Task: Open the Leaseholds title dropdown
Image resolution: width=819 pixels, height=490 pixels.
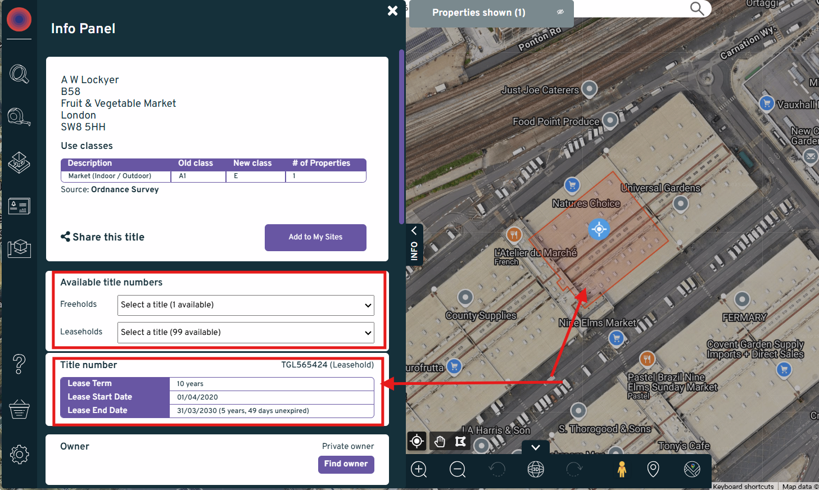Action: (246, 333)
